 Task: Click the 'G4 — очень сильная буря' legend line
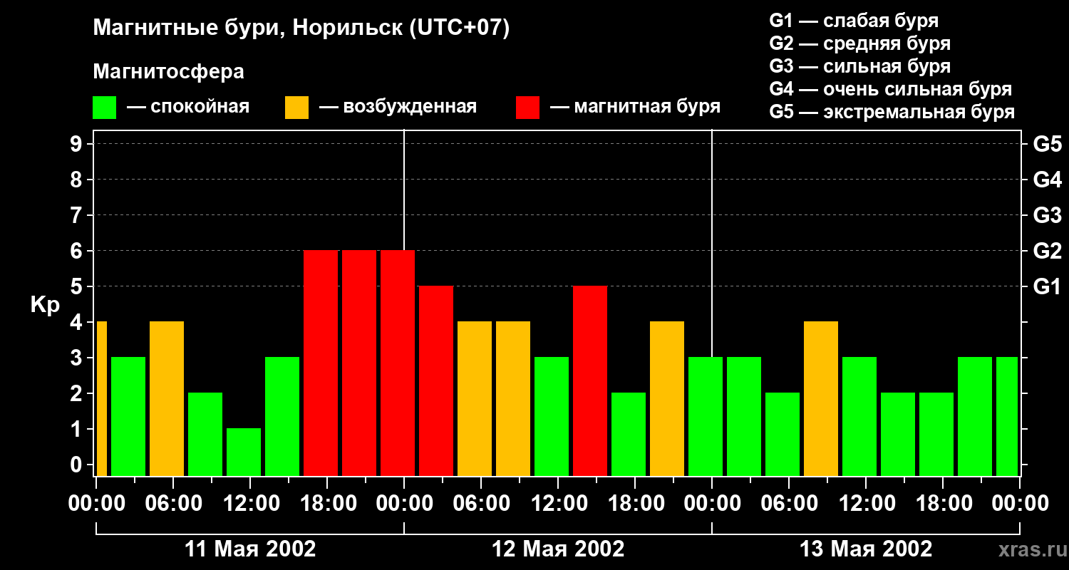click(891, 89)
